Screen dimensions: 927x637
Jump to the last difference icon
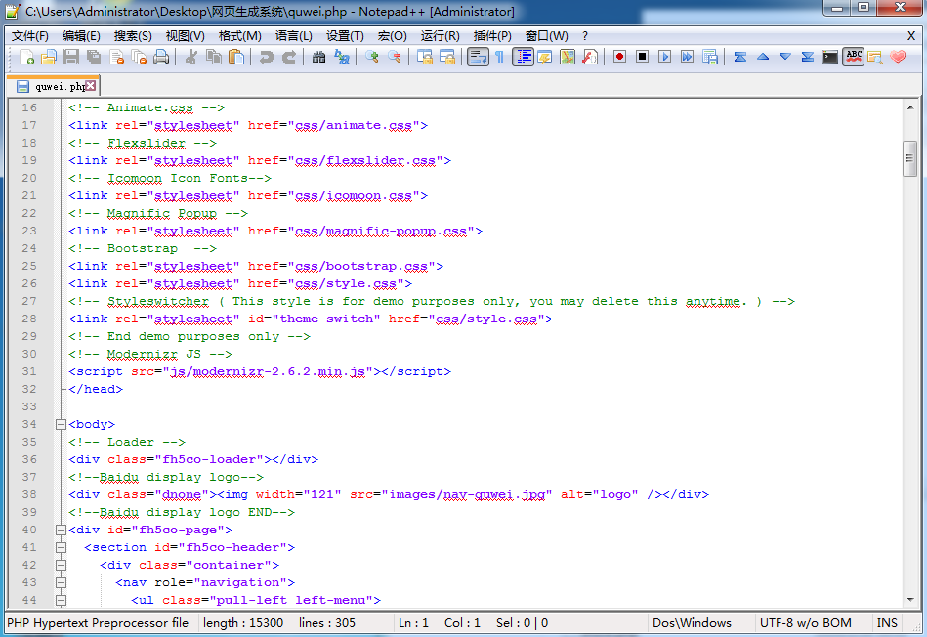pyautogui.click(x=808, y=57)
